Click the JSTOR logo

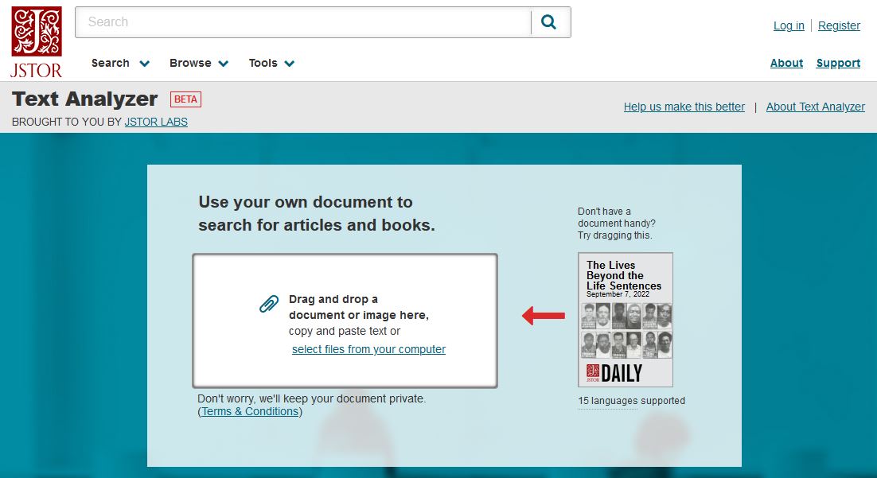37,42
